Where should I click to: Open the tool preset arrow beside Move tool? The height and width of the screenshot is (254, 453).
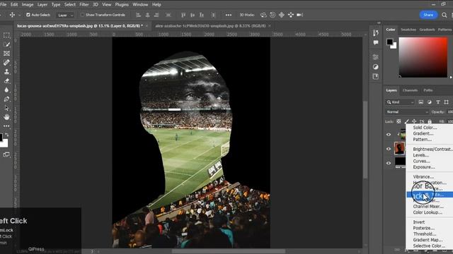pyautogui.click(x=20, y=15)
